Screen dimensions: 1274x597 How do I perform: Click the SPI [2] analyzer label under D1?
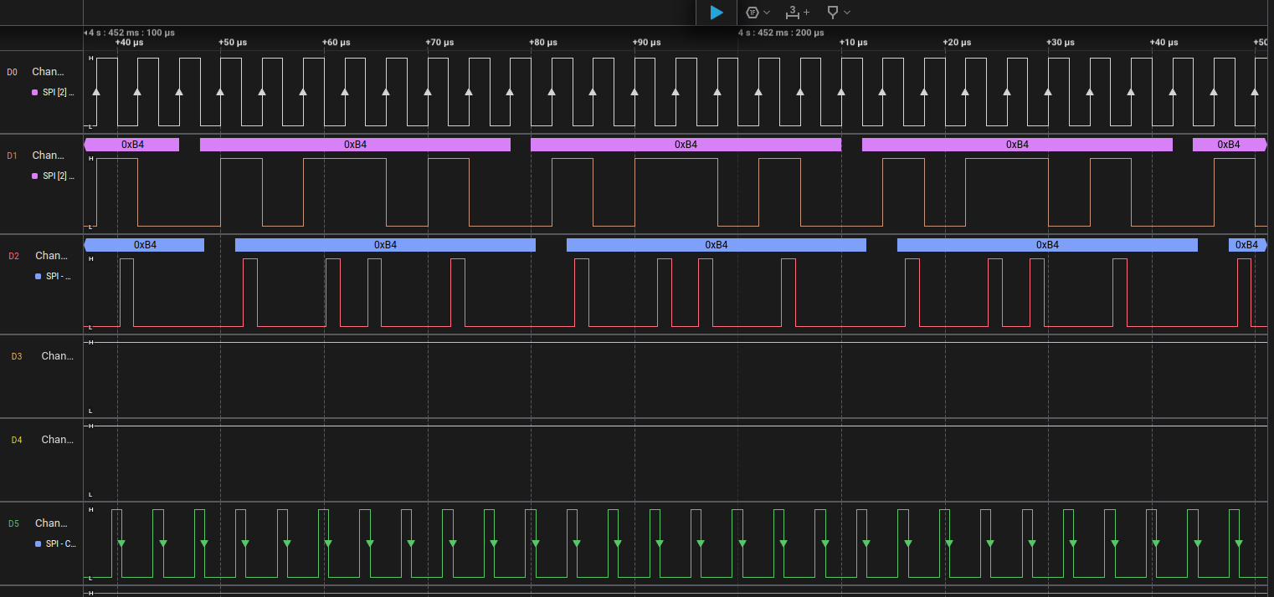(x=59, y=176)
